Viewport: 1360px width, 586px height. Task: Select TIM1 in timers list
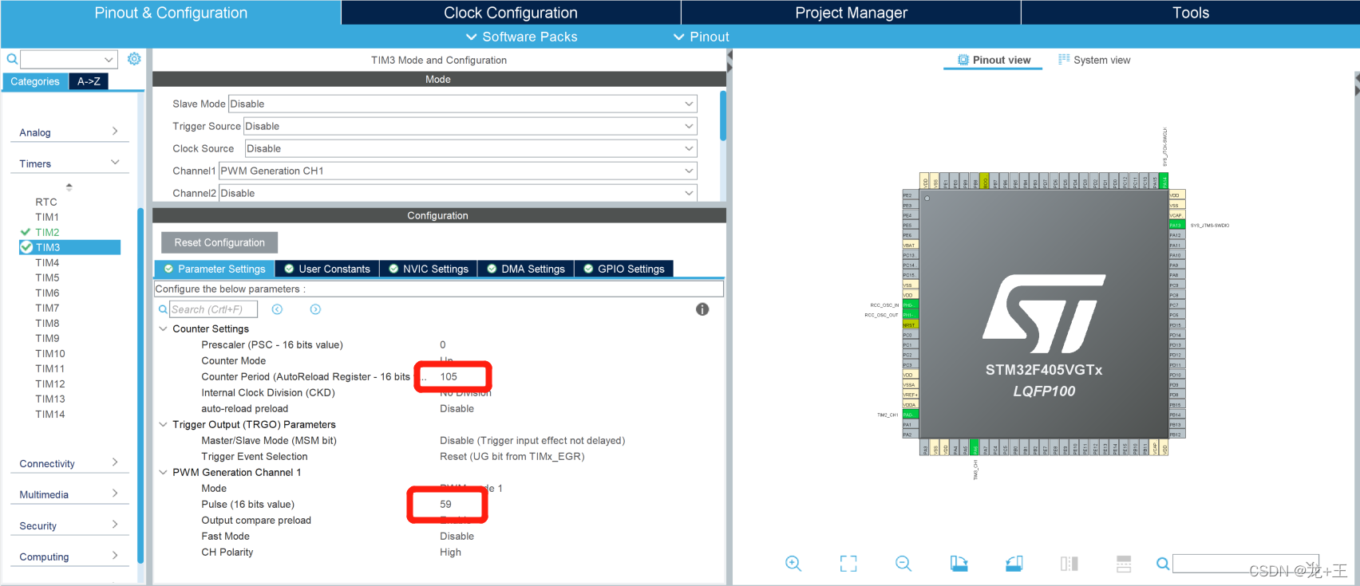pyautogui.click(x=47, y=217)
